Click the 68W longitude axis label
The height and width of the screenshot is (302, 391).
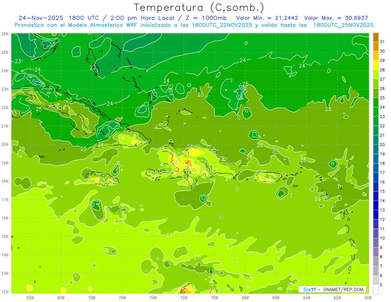point(245,297)
